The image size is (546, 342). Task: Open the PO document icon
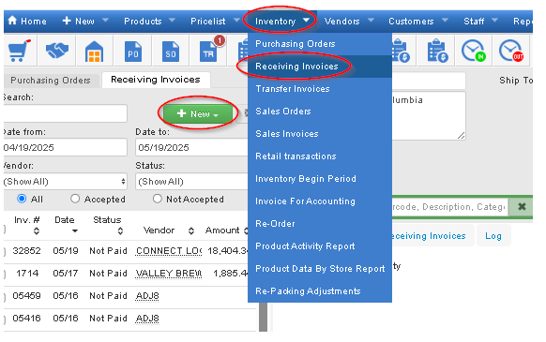click(x=133, y=52)
